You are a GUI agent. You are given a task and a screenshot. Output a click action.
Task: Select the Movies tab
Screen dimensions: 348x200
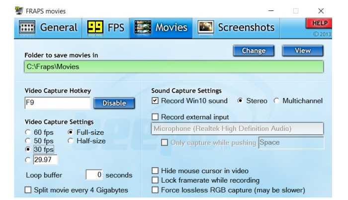pos(161,27)
